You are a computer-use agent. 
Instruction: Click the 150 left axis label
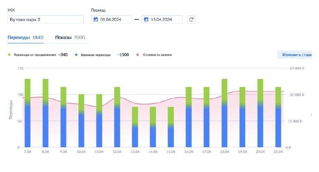21,68
